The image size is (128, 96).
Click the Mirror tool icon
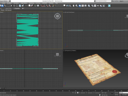(x=67, y=6)
